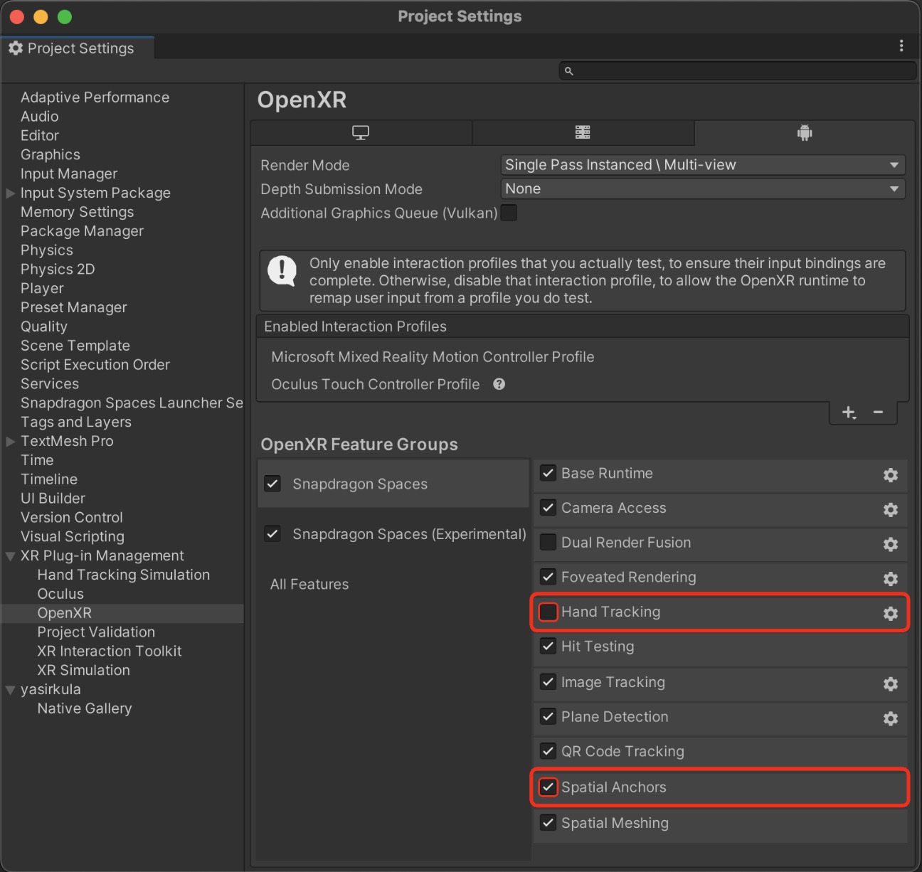Open Plane Detection settings gear
The width and height of the screenshot is (922, 872).
pos(890,718)
